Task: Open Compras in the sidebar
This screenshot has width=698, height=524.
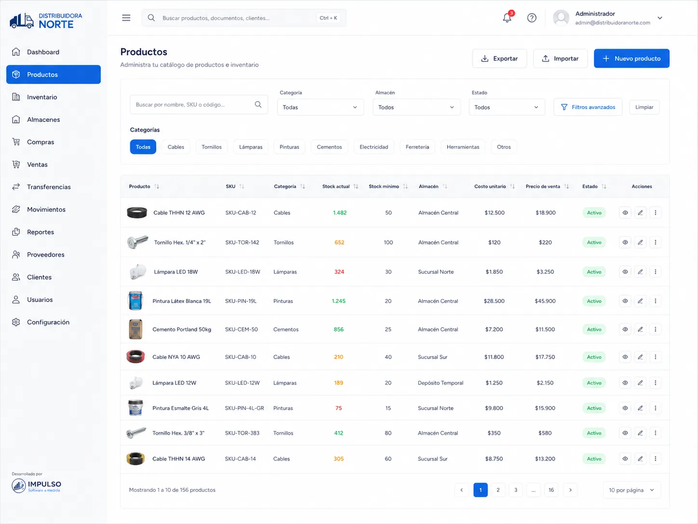Action: (54, 142)
